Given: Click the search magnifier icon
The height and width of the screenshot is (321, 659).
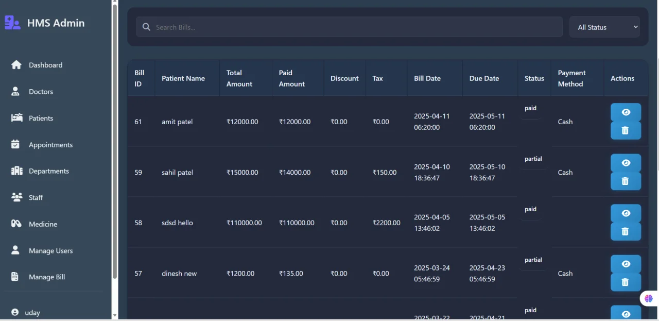Looking at the screenshot, I should pyautogui.click(x=146, y=27).
